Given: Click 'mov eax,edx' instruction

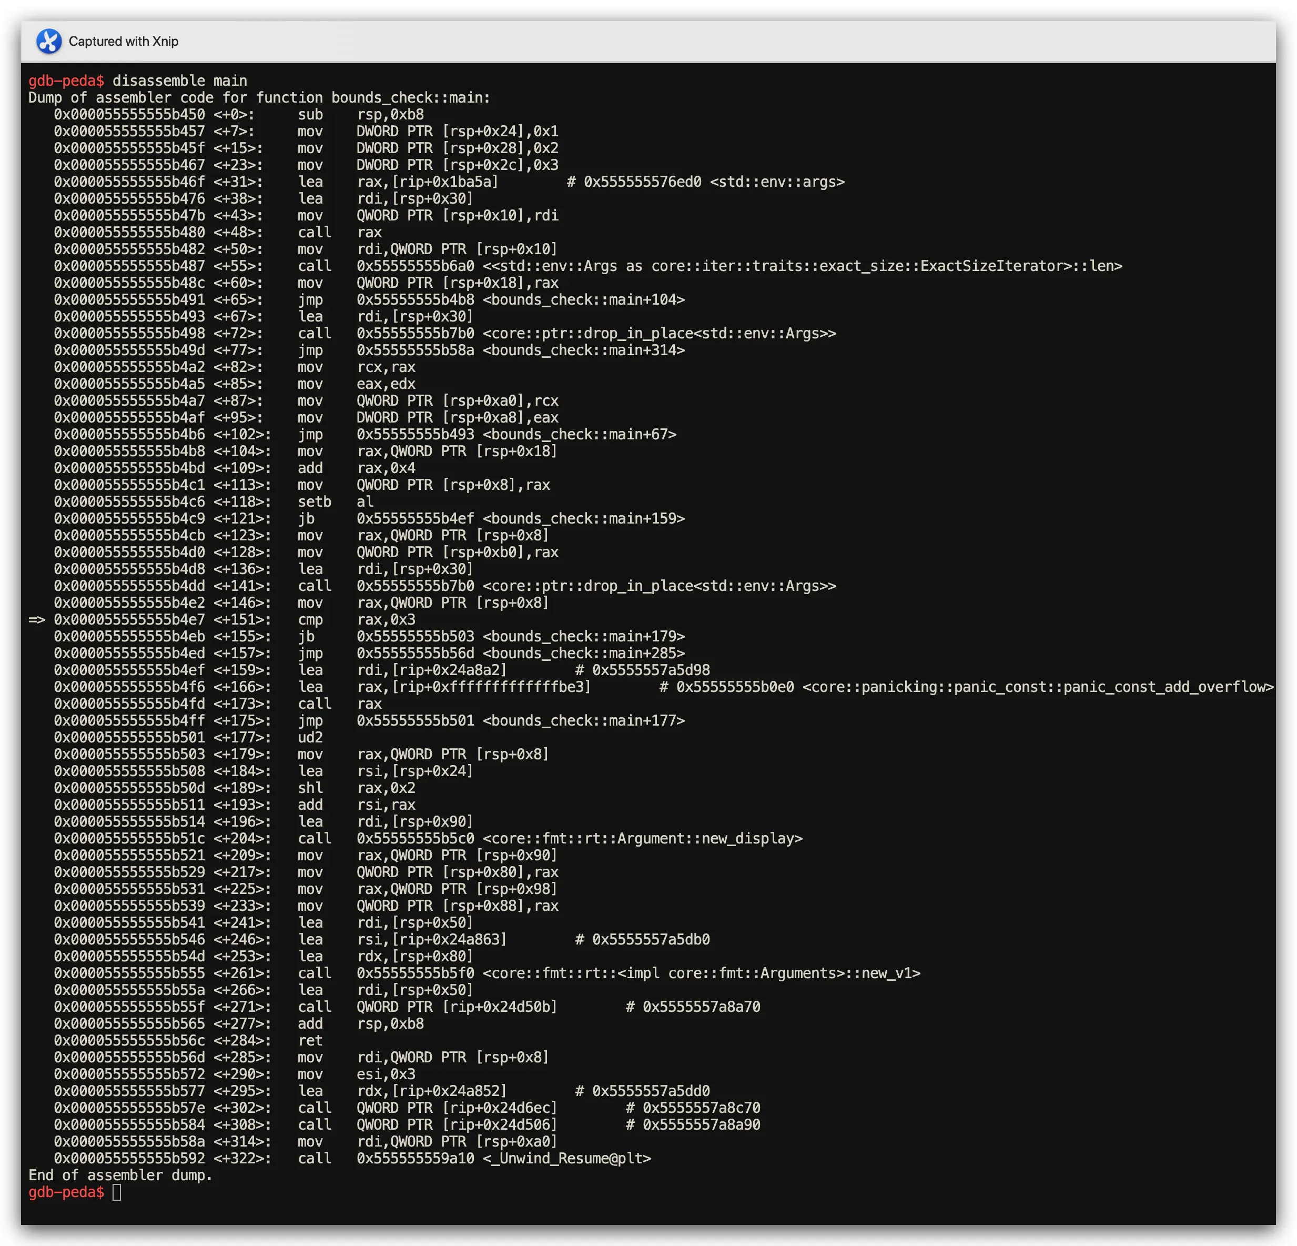Looking at the screenshot, I should click(357, 384).
